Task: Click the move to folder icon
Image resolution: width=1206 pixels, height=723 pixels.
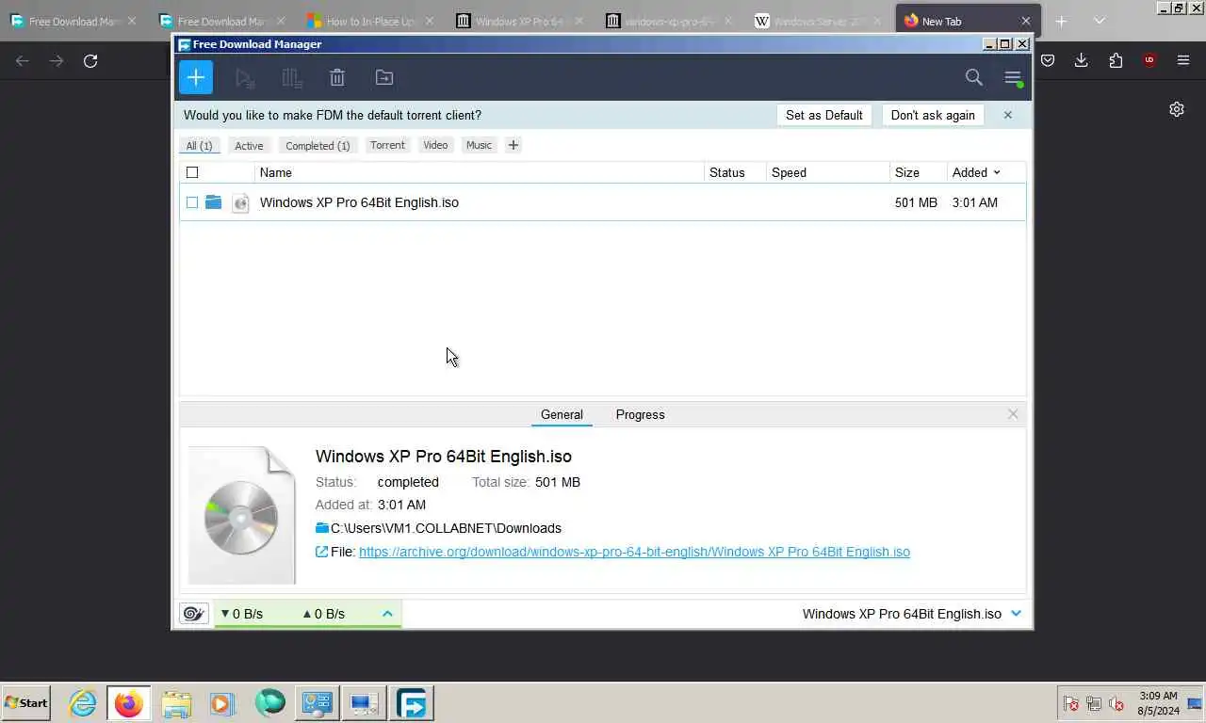Action: coord(384,78)
